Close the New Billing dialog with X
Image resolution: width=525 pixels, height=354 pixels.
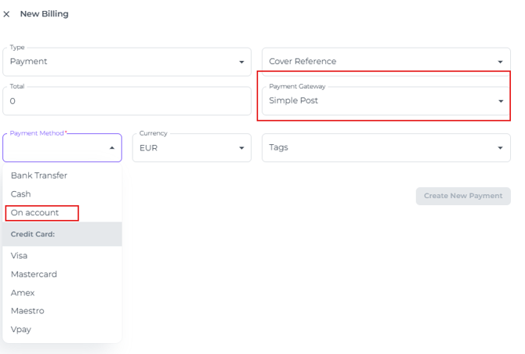[7, 14]
